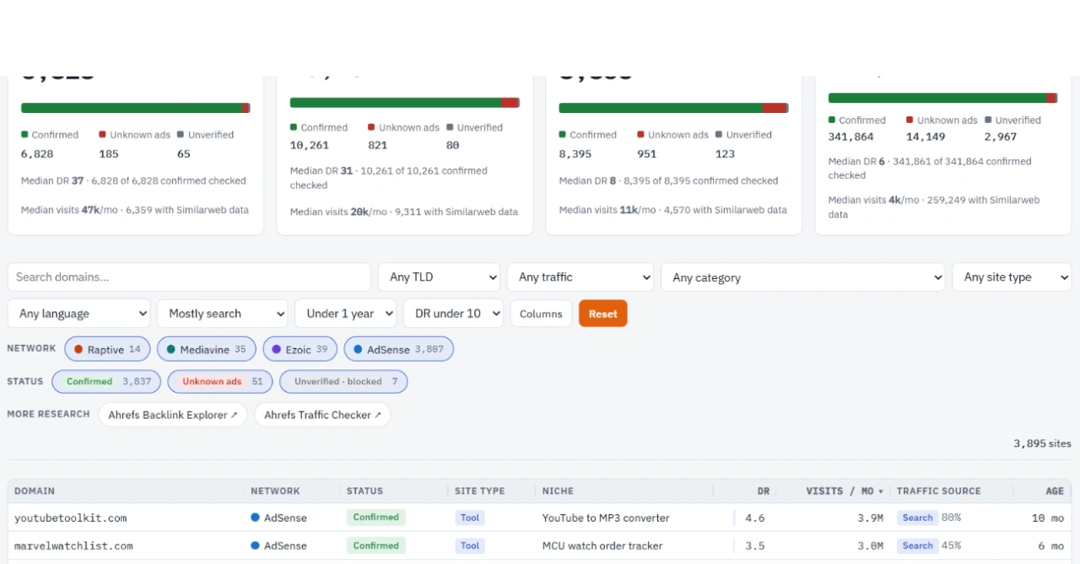Sort by the STATUS column header

(364, 491)
